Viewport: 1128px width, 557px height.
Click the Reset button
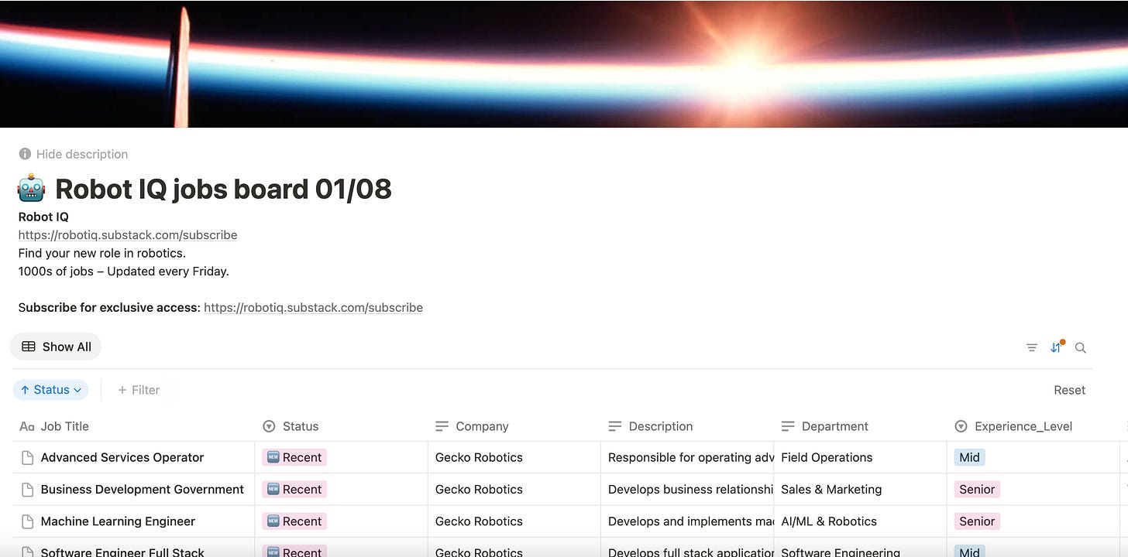[x=1070, y=390]
